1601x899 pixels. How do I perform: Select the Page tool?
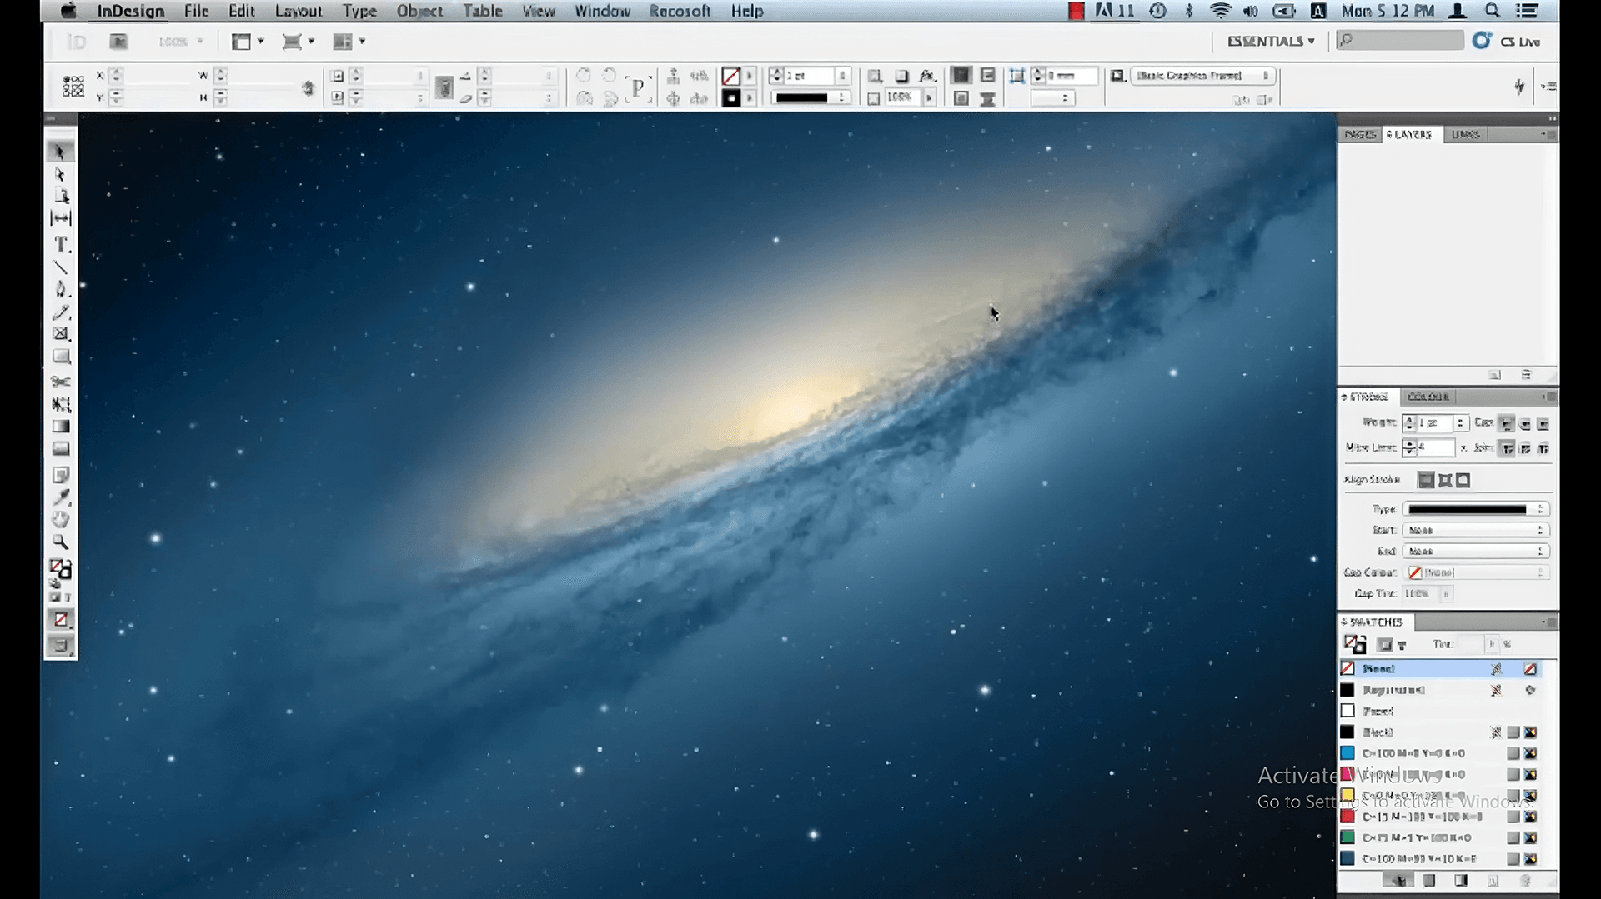tap(61, 196)
